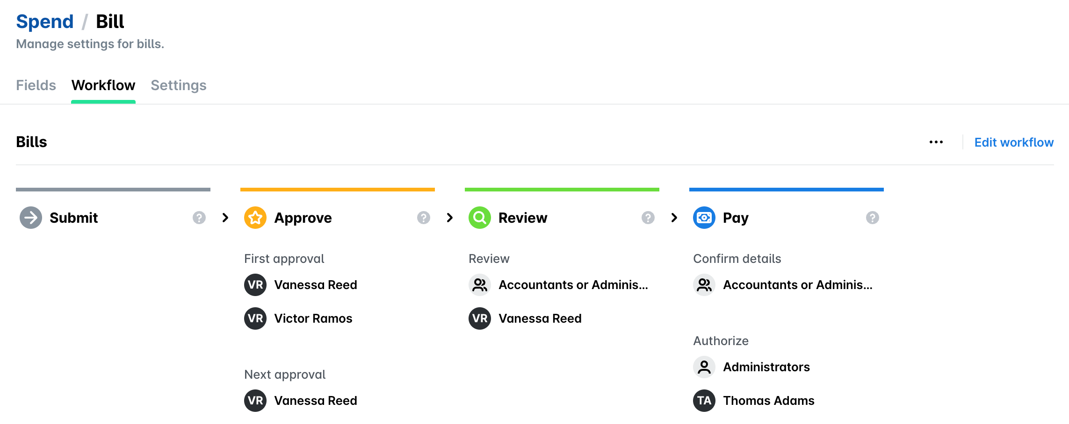Click Thomas Adams name
Viewport: 1069px width, 424px height.
point(769,401)
